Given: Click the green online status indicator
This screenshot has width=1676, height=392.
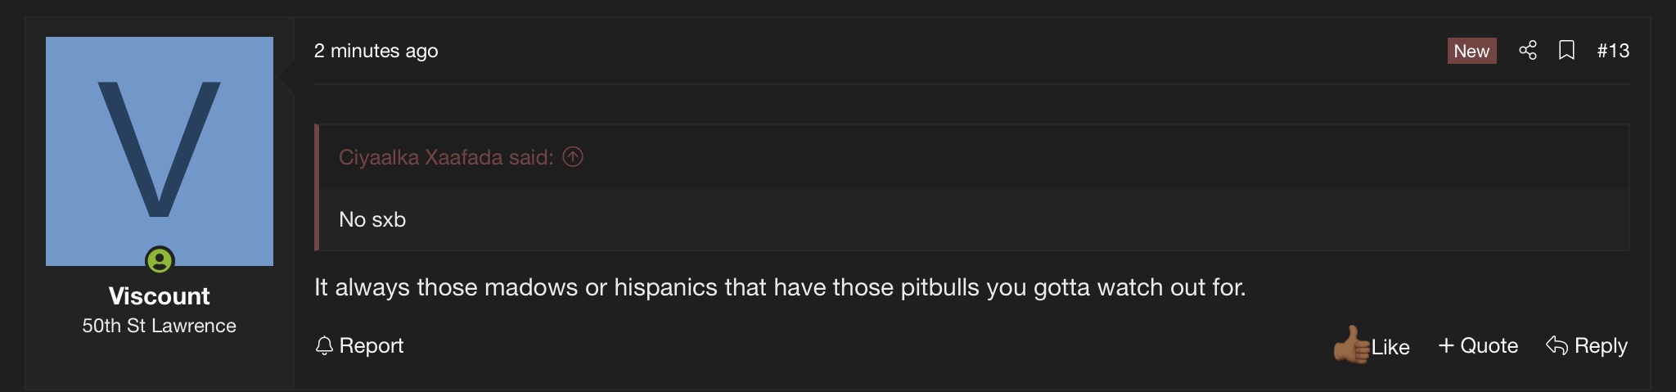Looking at the screenshot, I should coord(160,261).
